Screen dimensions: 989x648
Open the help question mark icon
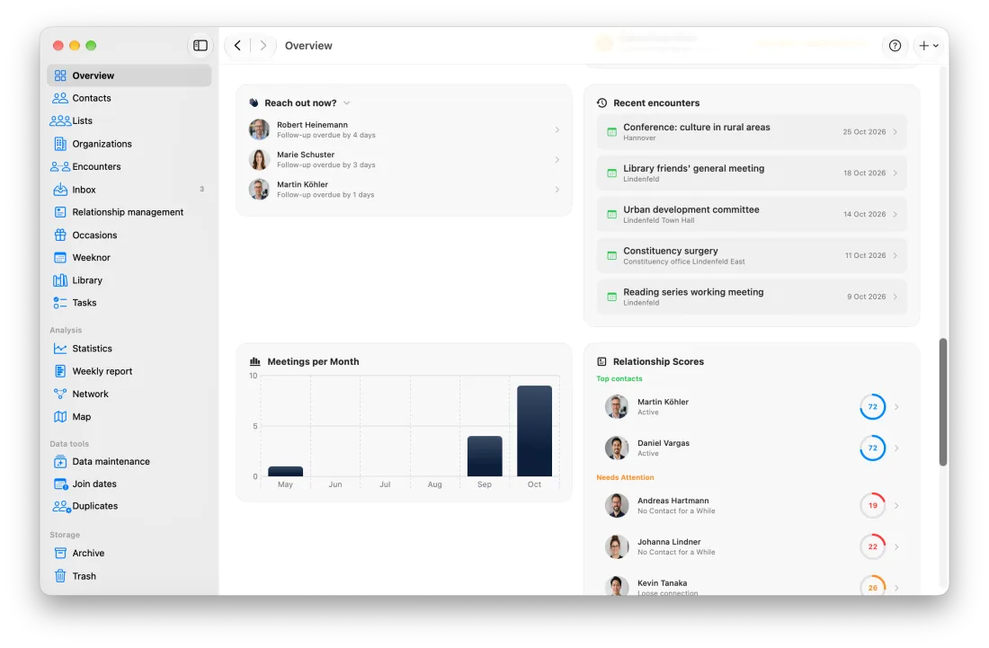pyautogui.click(x=895, y=45)
